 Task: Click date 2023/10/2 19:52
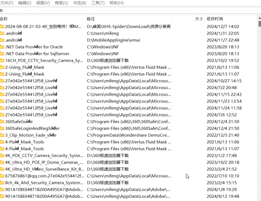pos(223,61)
